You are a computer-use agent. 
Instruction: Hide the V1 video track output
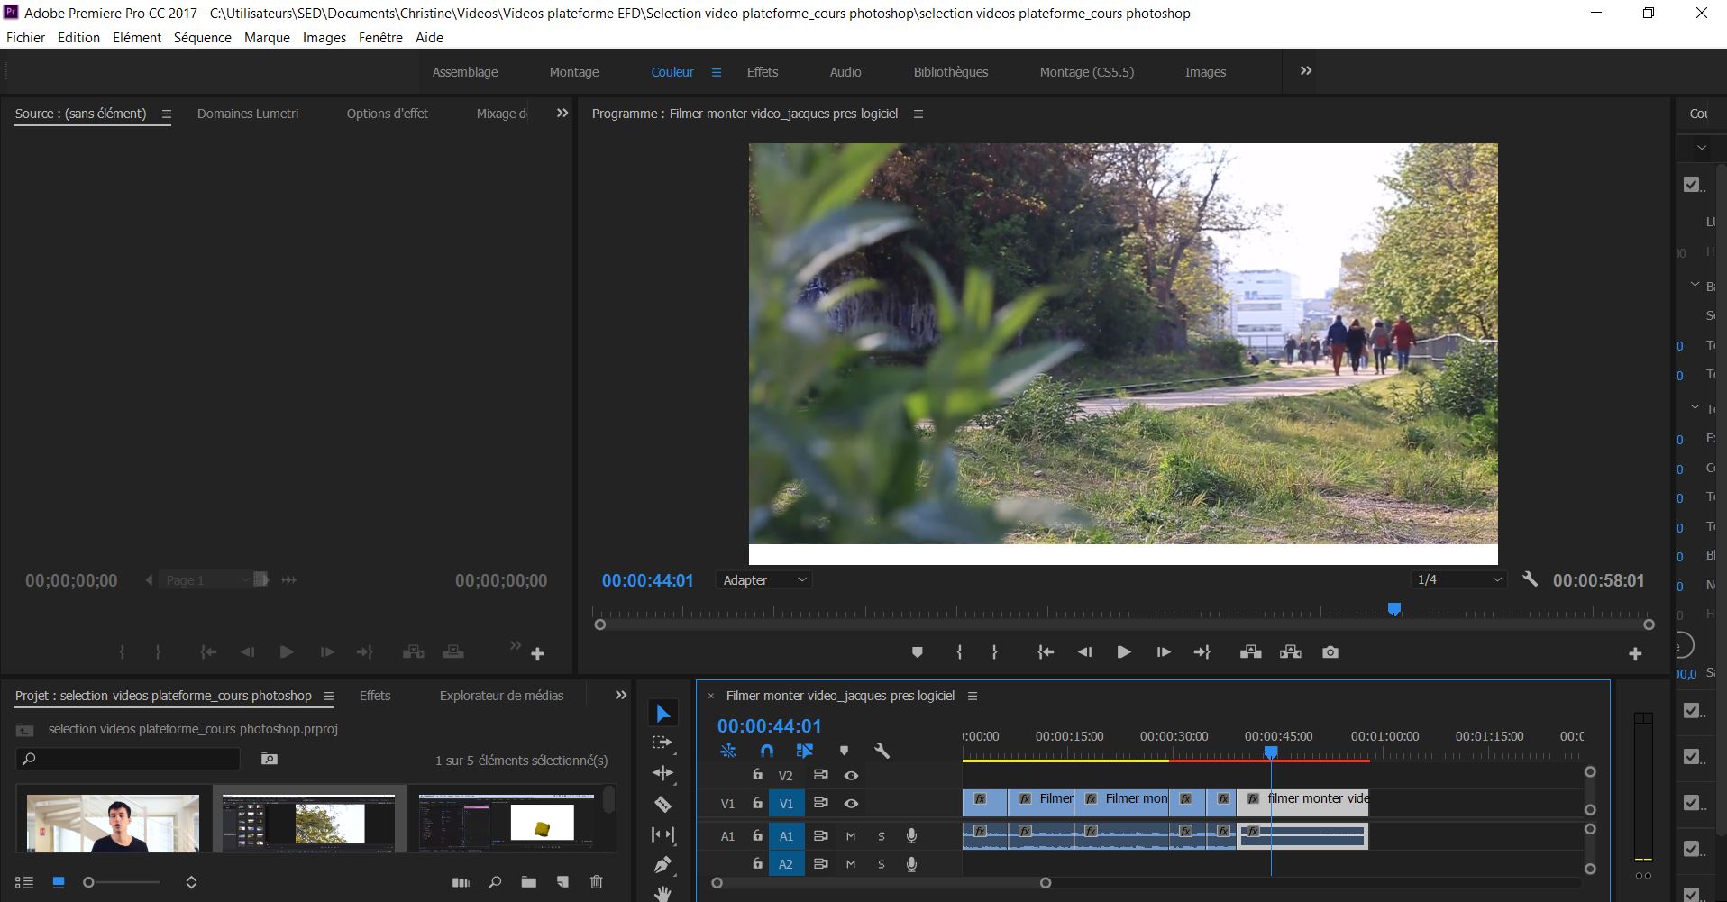click(852, 803)
